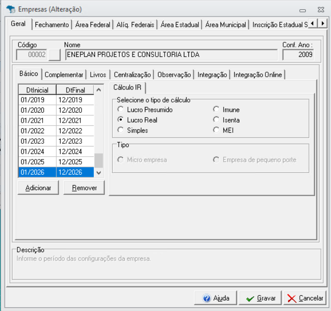Click the Adicionar button

click(x=38, y=188)
